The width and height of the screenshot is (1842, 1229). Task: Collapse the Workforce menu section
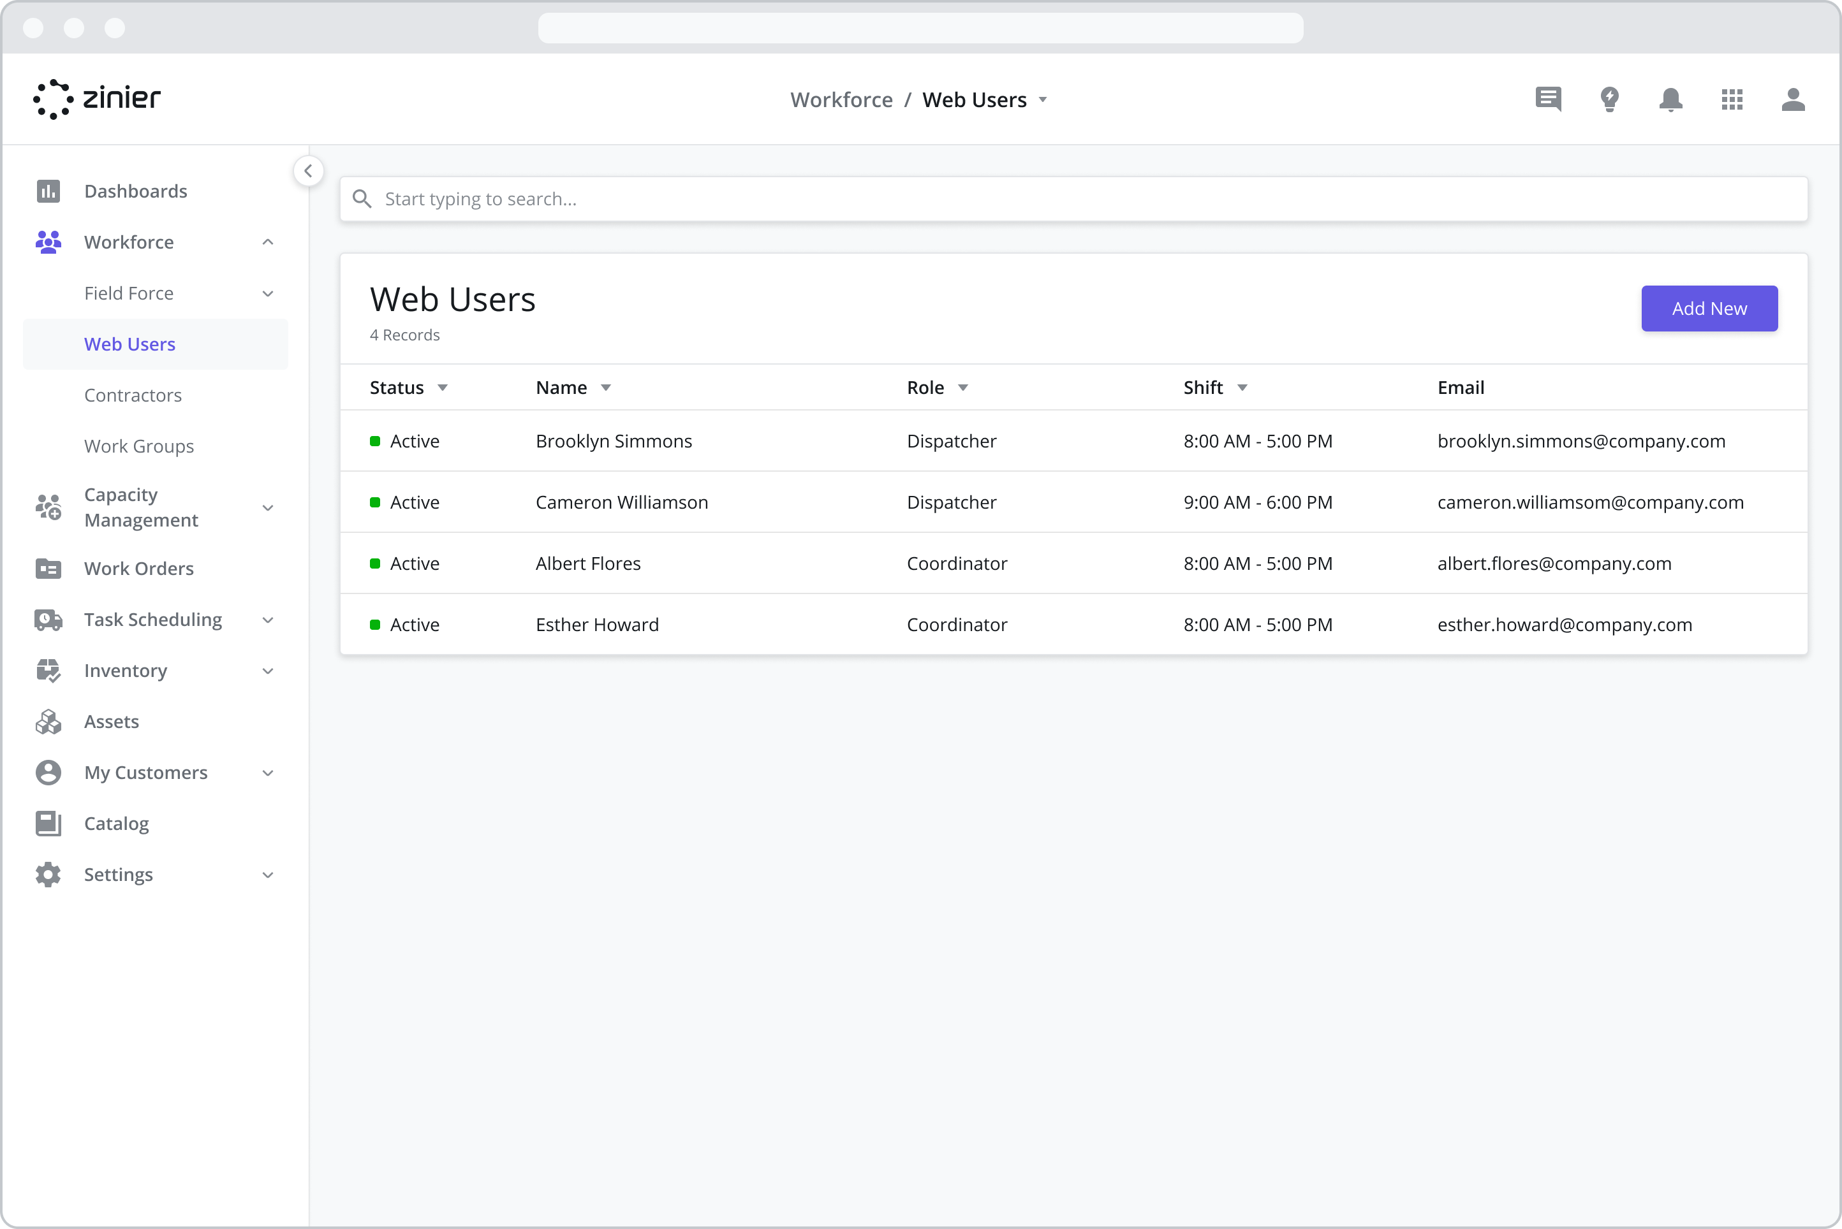(267, 242)
